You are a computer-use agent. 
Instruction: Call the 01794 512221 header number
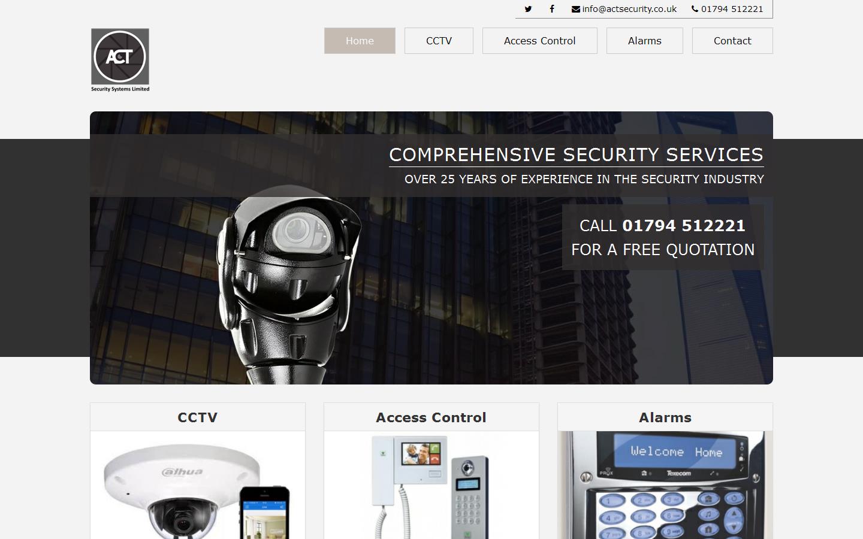(x=732, y=9)
